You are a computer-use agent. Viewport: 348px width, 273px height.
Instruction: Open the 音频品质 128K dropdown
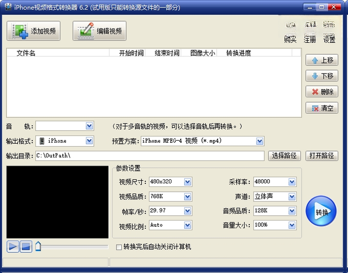(x=292, y=211)
